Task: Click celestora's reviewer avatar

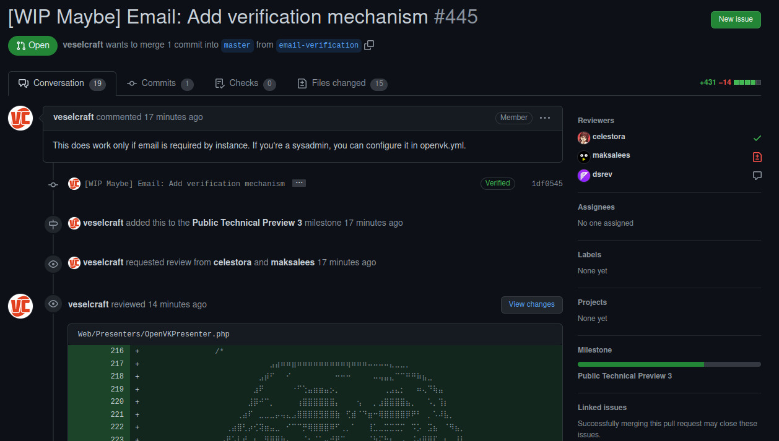Action: (583, 137)
